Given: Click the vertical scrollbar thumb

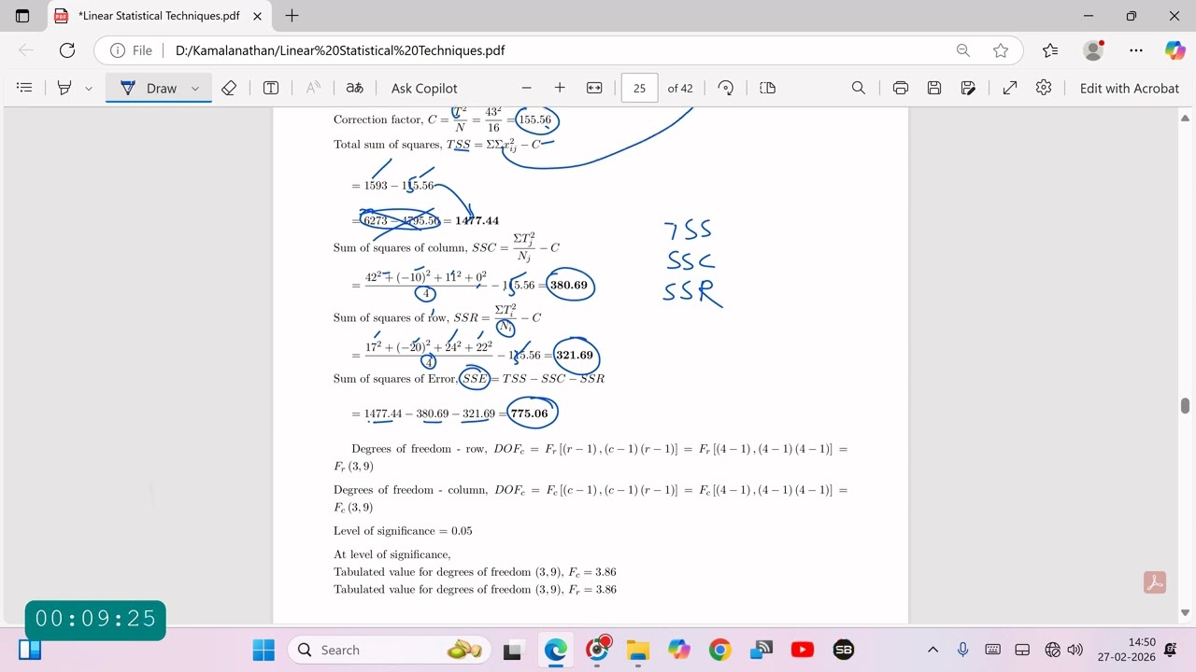Looking at the screenshot, I should 1186,405.
